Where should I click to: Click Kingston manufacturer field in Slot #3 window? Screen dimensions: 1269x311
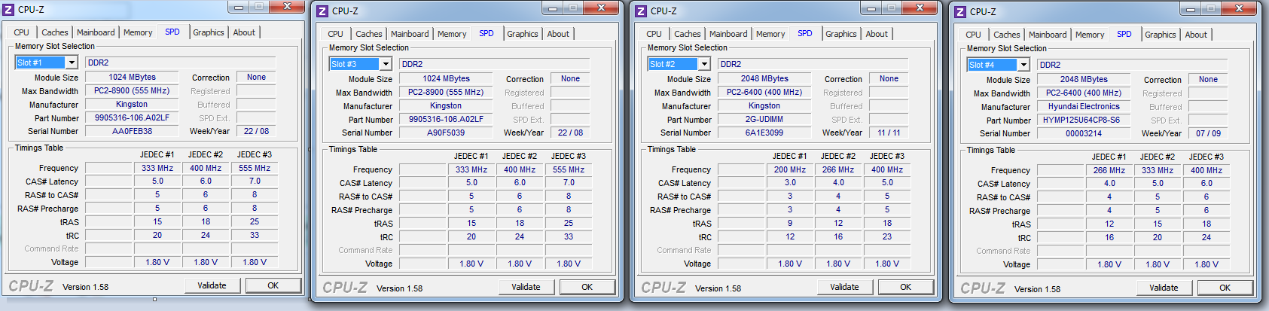click(x=446, y=105)
